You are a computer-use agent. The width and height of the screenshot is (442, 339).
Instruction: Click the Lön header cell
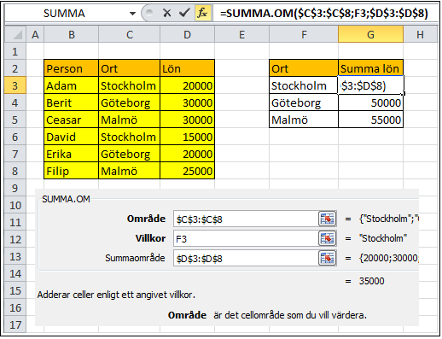pos(187,68)
